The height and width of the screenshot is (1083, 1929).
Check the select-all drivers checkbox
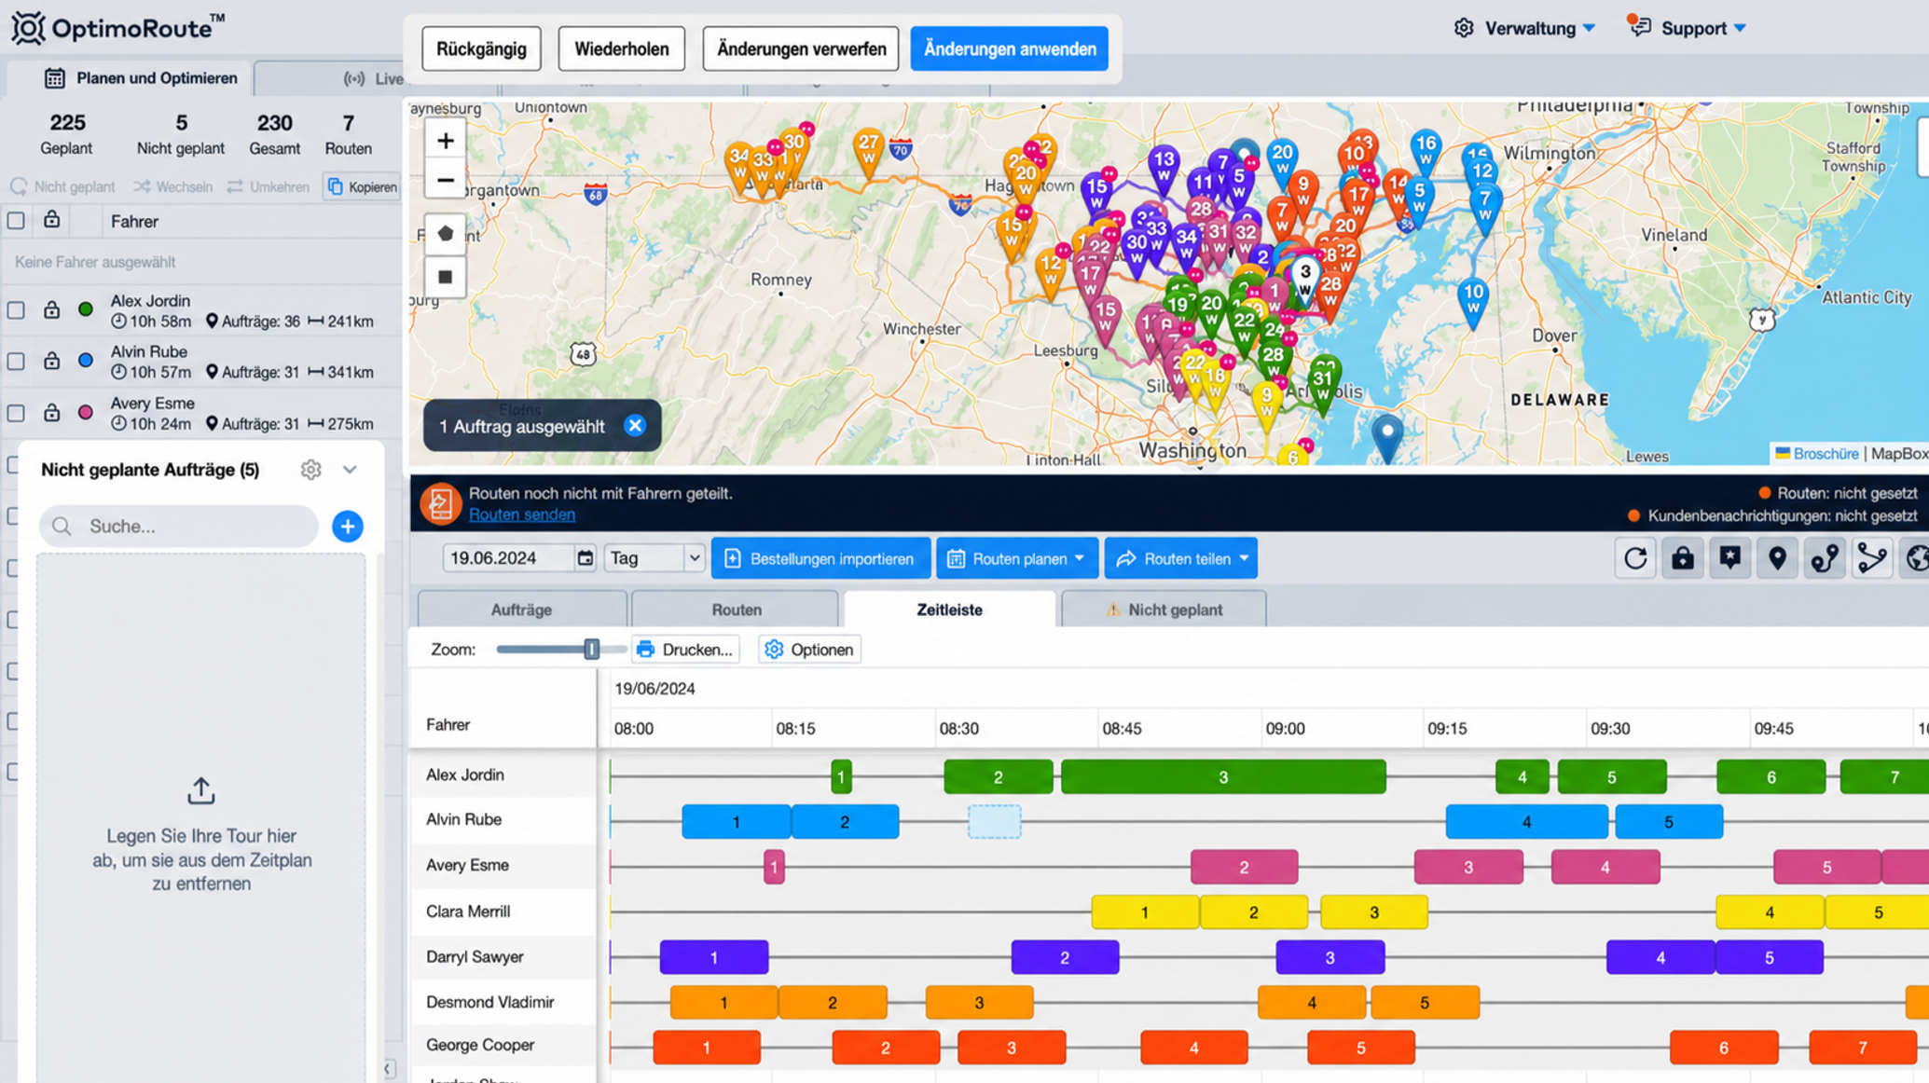click(x=16, y=221)
